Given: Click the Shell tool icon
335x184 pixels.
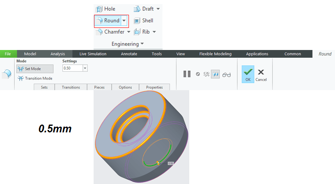Looking at the screenshot, I should pyautogui.click(x=137, y=20).
